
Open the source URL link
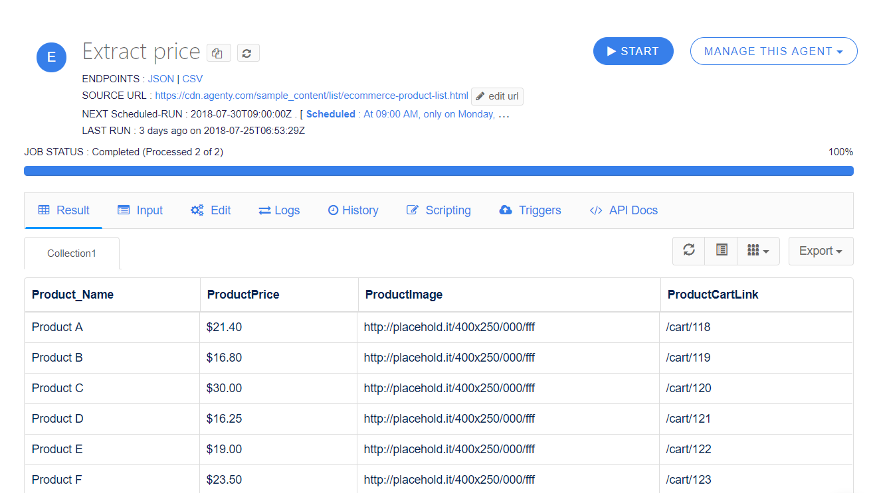click(312, 96)
